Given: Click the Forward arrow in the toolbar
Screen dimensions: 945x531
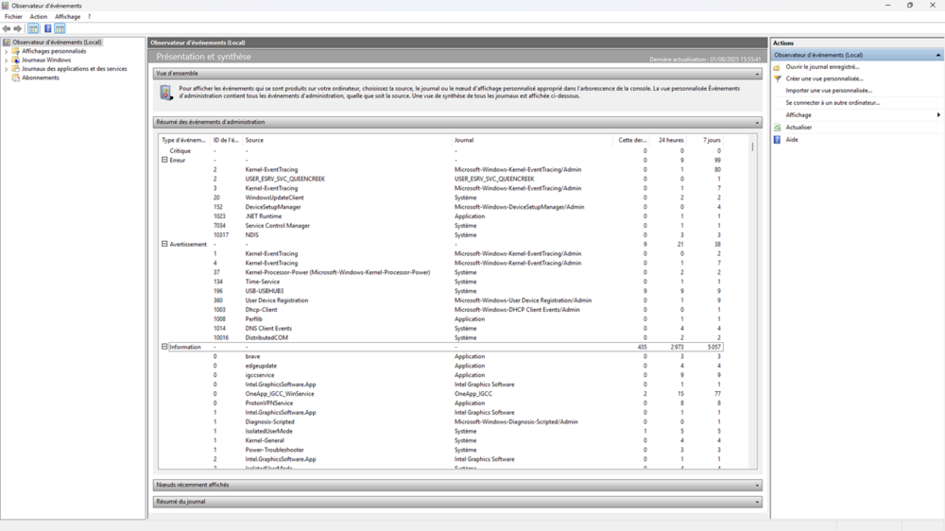Looking at the screenshot, I should (17, 29).
